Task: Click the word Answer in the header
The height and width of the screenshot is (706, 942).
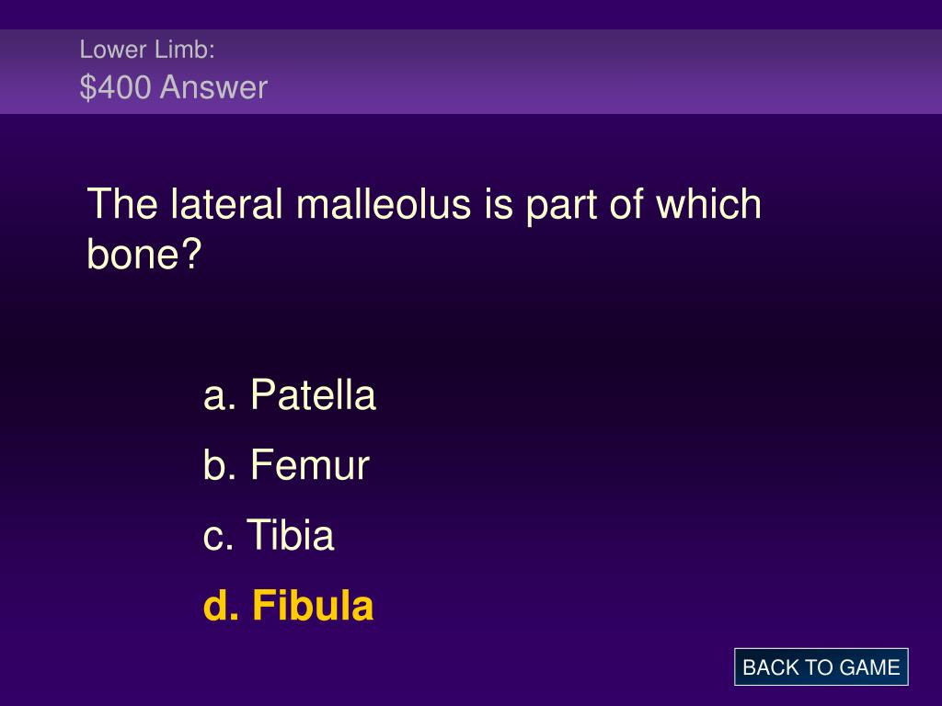Action: point(214,87)
